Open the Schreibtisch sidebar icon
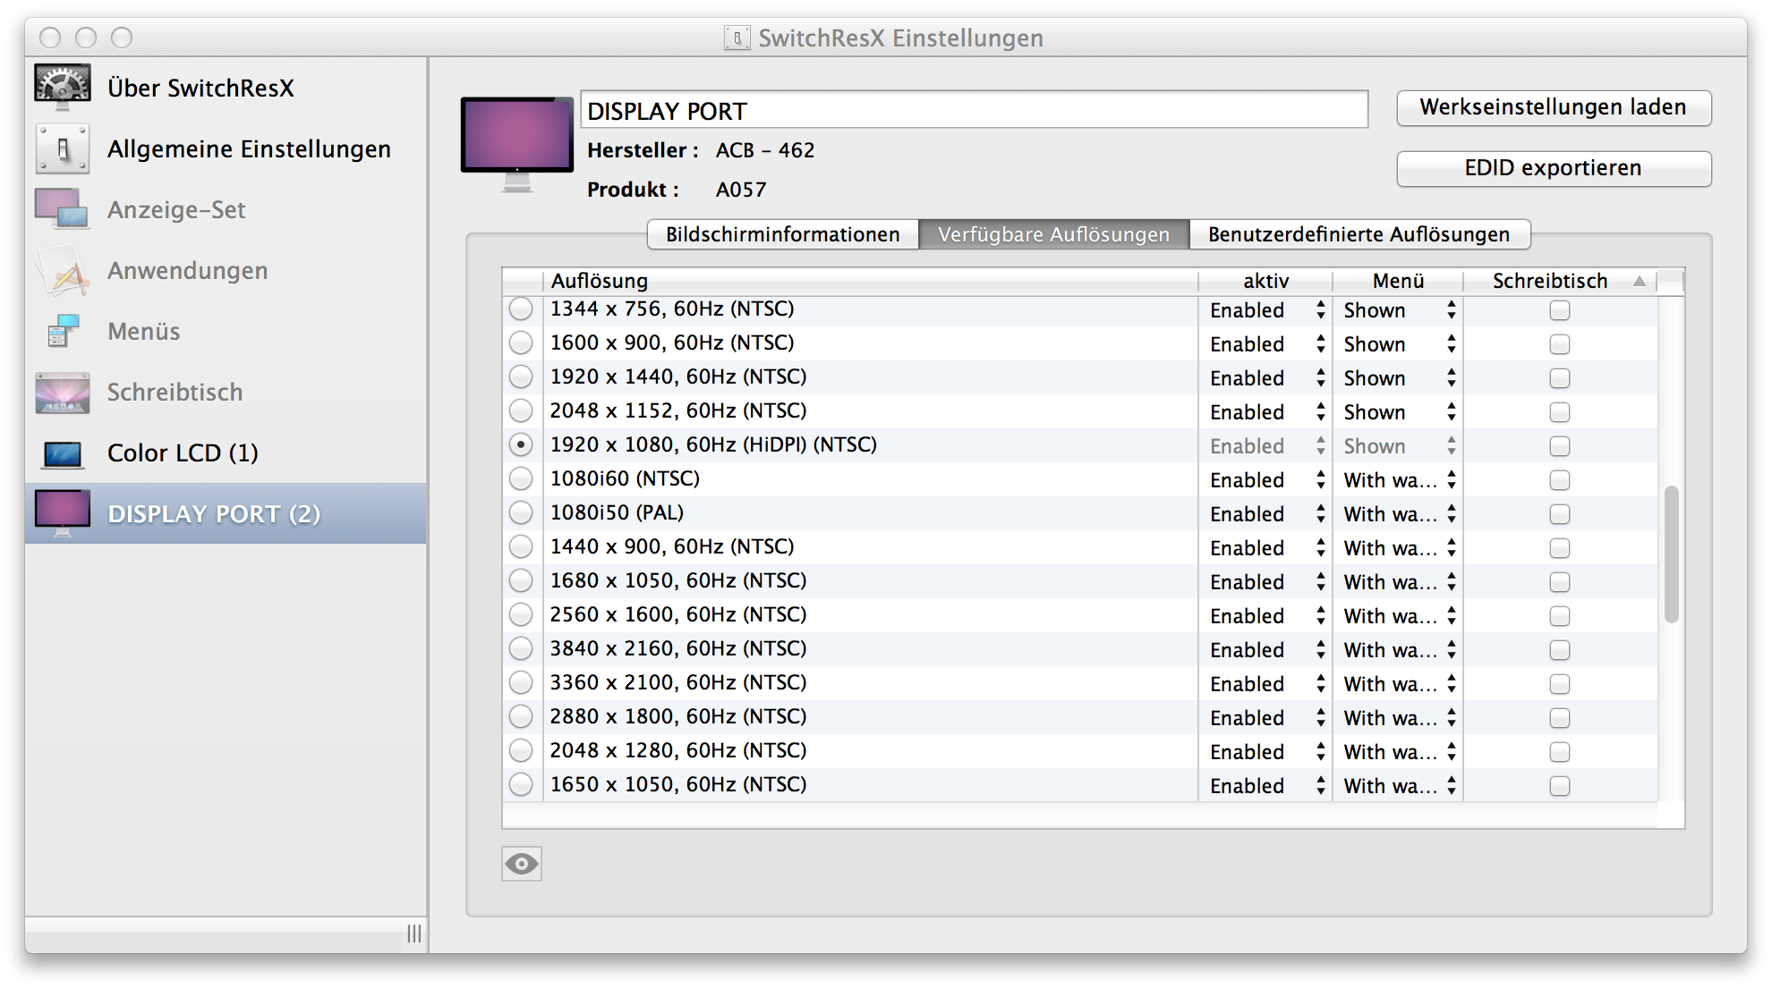This screenshot has width=1772, height=989. click(63, 393)
